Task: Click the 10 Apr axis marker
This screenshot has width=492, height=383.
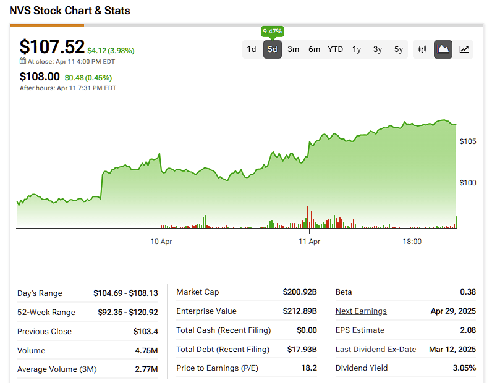Action: click(161, 242)
